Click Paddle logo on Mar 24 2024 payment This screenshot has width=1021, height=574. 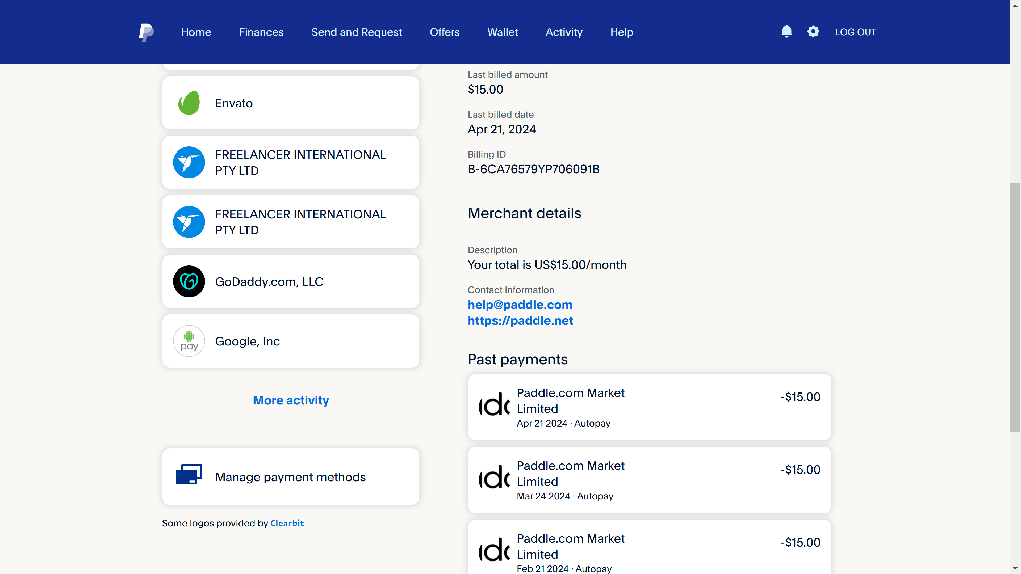click(494, 476)
